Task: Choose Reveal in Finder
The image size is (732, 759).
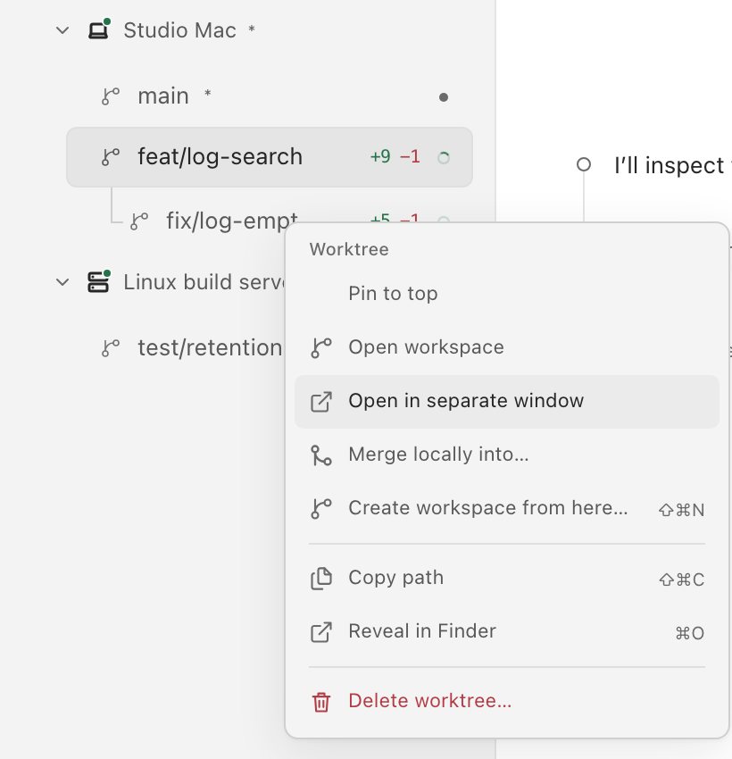Action: (507, 632)
